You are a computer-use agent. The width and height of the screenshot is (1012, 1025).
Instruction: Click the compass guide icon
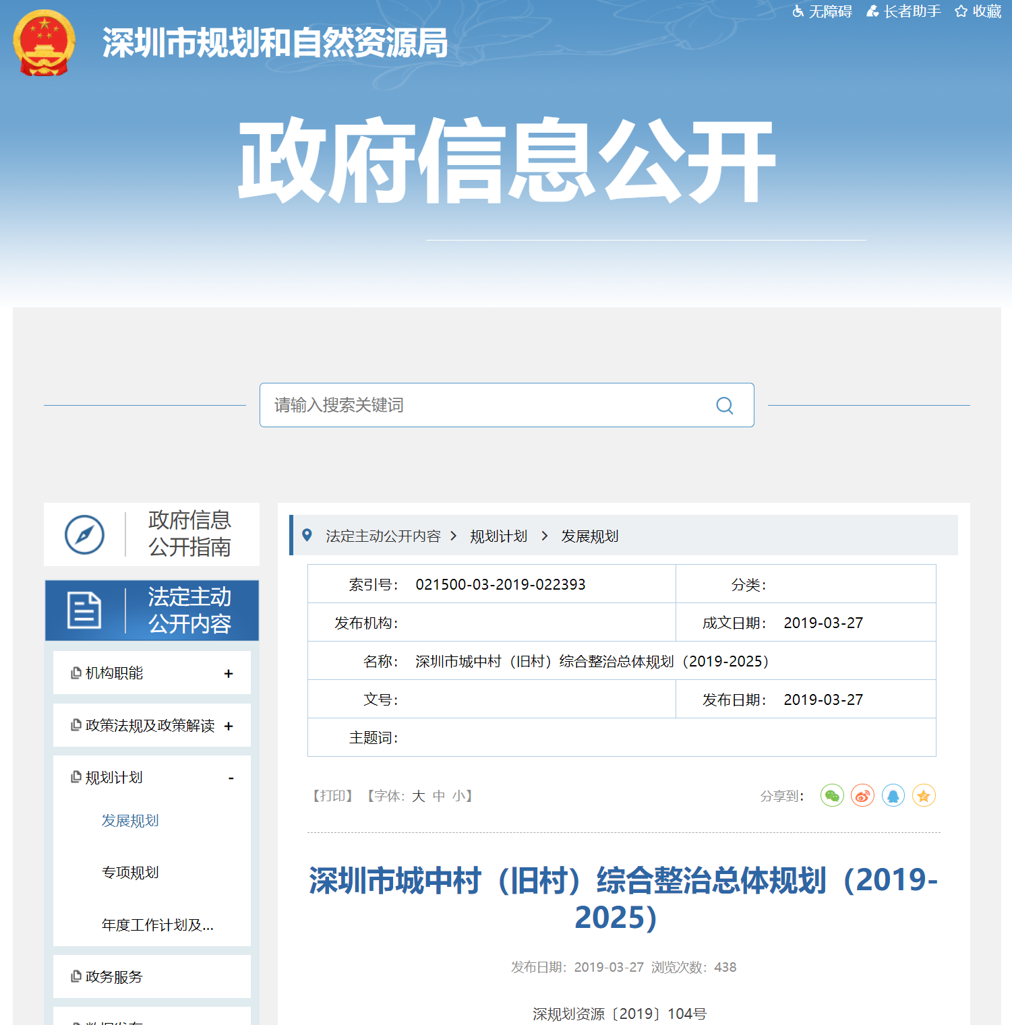pos(84,535)
